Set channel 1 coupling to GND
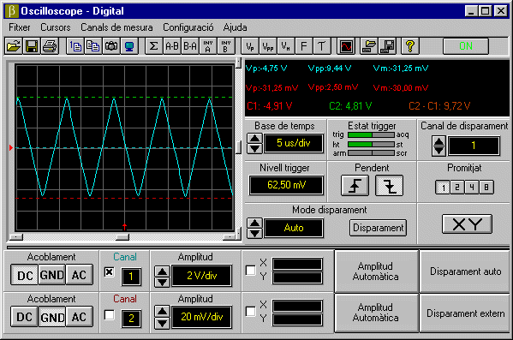 [52, 275]
